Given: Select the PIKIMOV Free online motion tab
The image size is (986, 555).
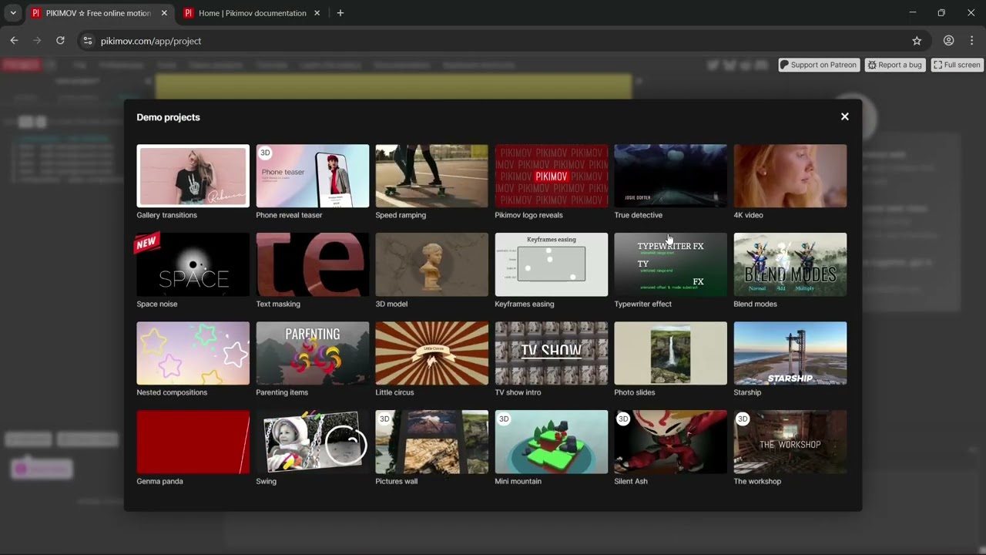Looking at the screenshot, I should tap(99, 13).
